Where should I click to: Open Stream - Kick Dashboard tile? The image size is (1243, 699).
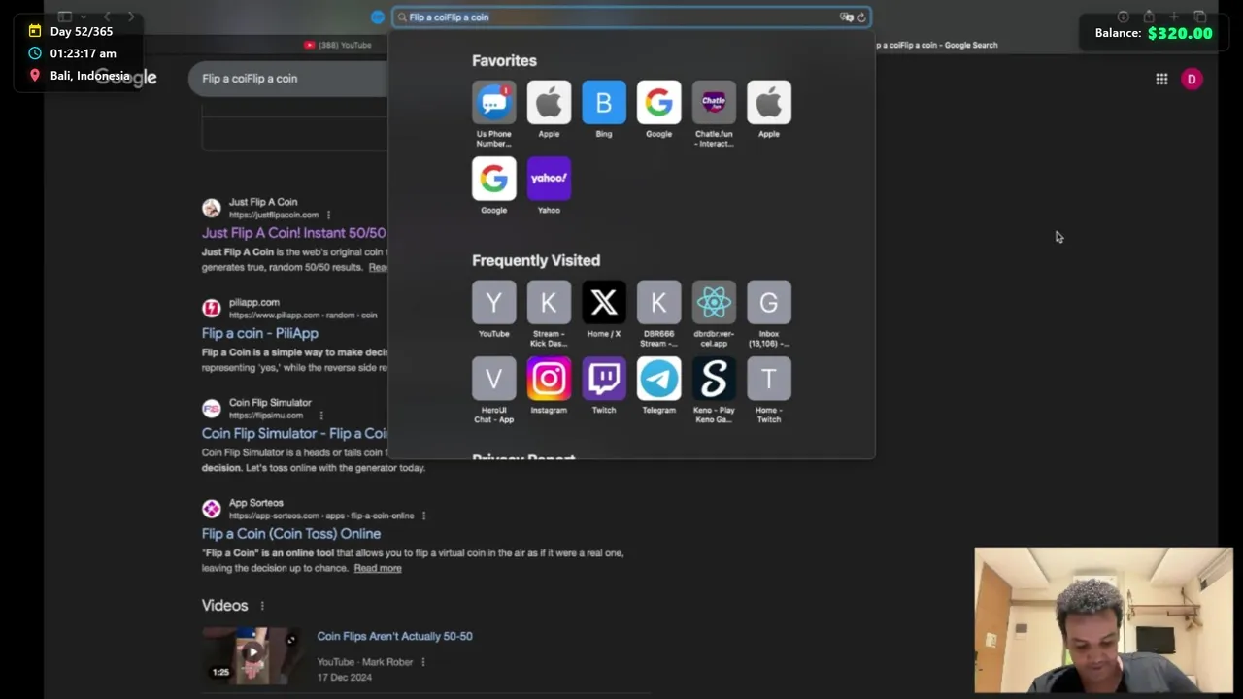tap(549, 302)
